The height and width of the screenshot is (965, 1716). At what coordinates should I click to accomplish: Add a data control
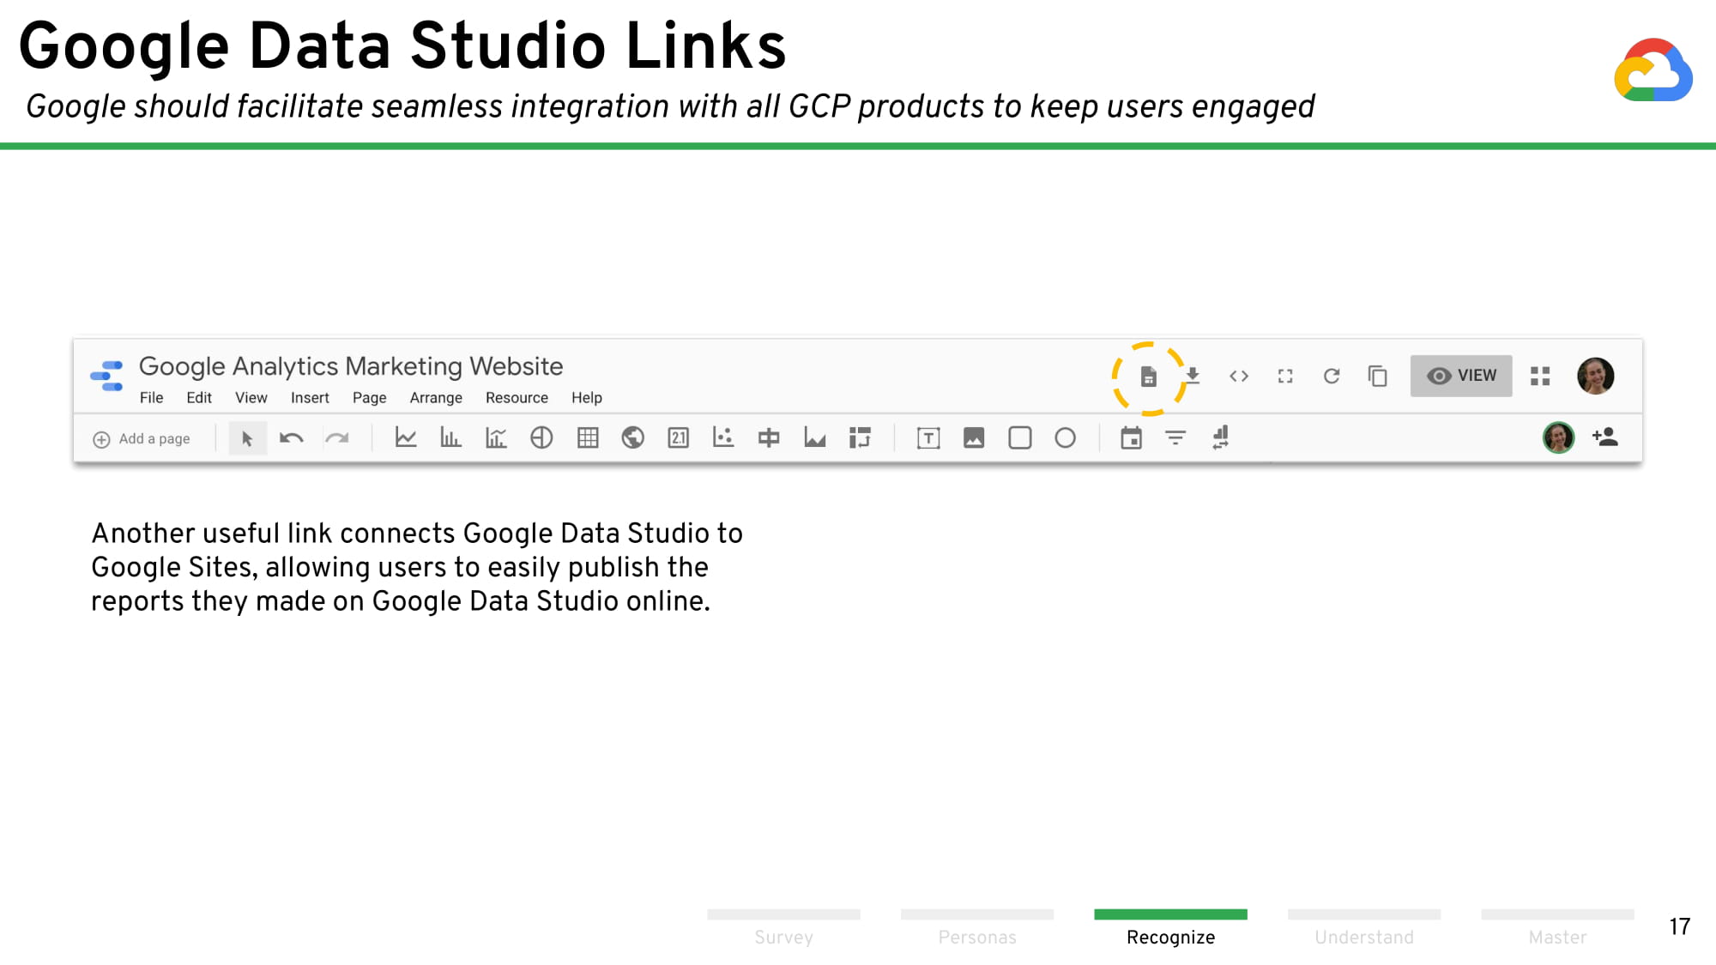click(1221, 437)
